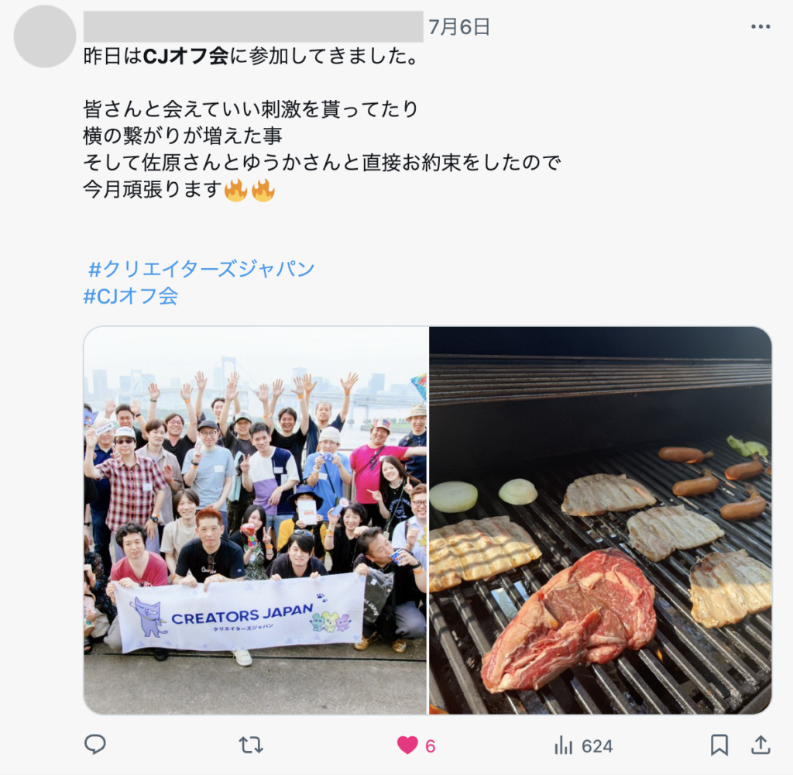Repost this tweet with the retweet icon
Screen dimensions: 793x775
251,745
